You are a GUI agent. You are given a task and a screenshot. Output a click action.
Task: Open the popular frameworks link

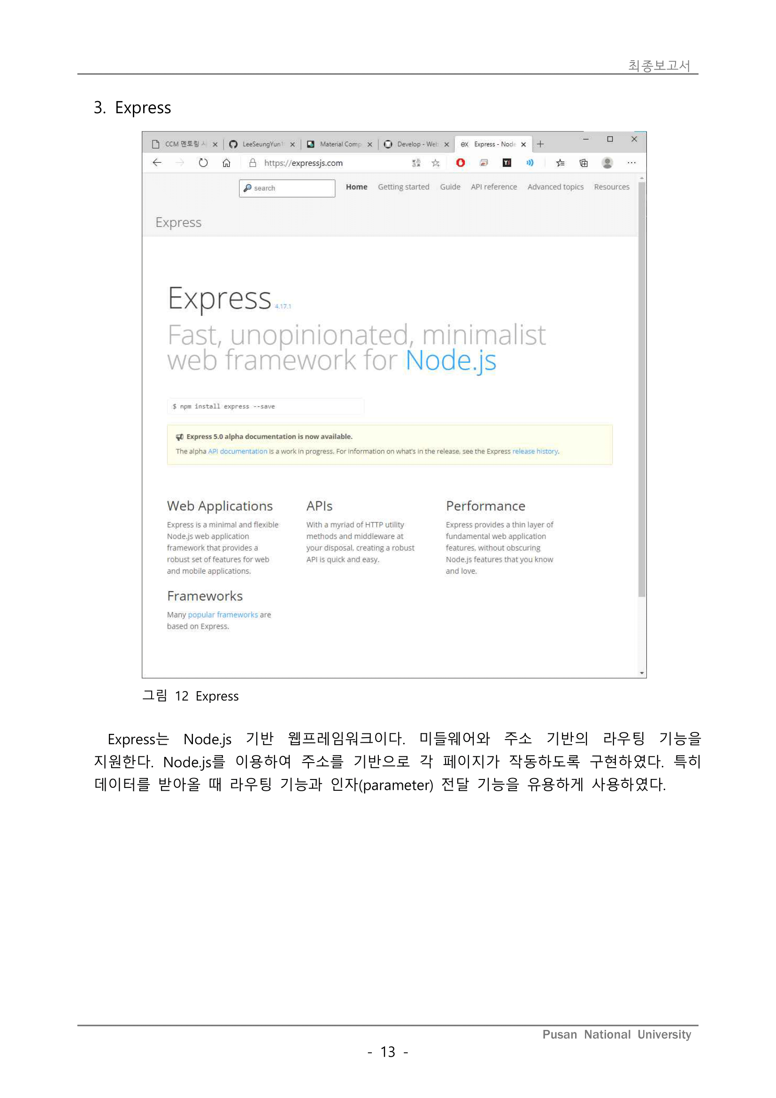pyautogui.click(x=223, y=615)
